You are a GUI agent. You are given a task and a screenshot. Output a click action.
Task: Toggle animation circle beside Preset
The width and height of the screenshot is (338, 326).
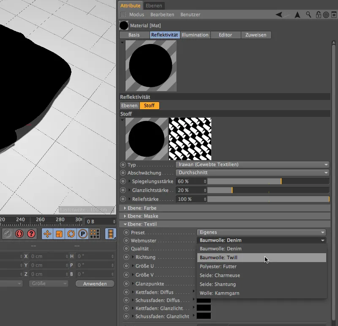pyautogui.click(x=126, y=232)
